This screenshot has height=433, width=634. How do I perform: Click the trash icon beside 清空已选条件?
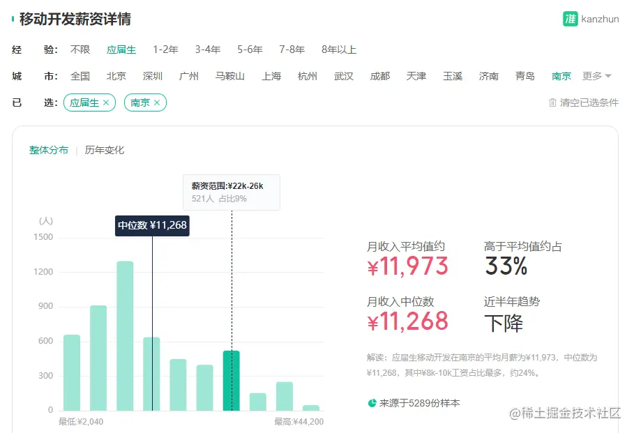click(552, 102)
